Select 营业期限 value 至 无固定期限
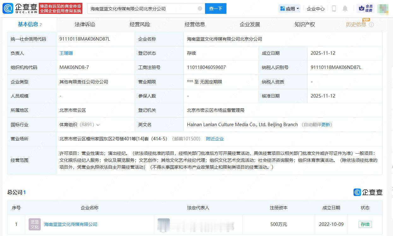The image size is (393, 236). [205, 82]
